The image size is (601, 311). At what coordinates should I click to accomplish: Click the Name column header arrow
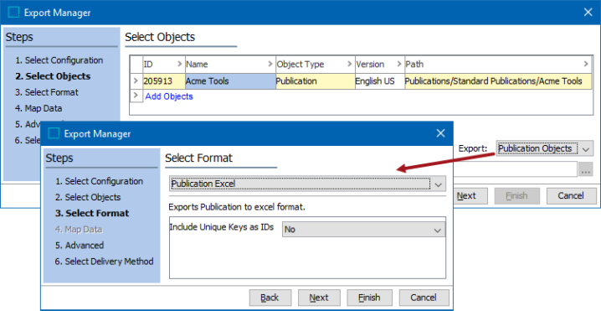pos(270,64)
